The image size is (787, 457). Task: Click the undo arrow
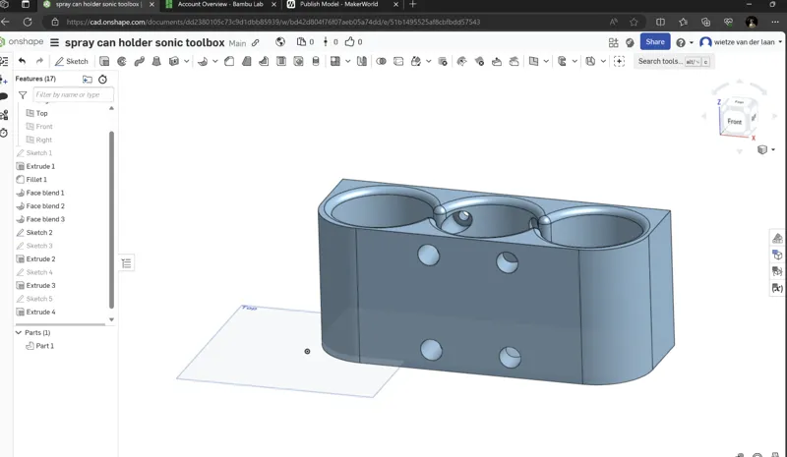click(22, 61)
